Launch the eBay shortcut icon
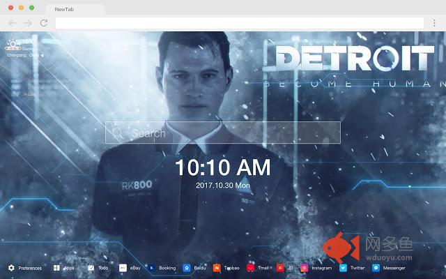Image resolution: width=446 pixels, height=279 pixels. coord(123,268)
